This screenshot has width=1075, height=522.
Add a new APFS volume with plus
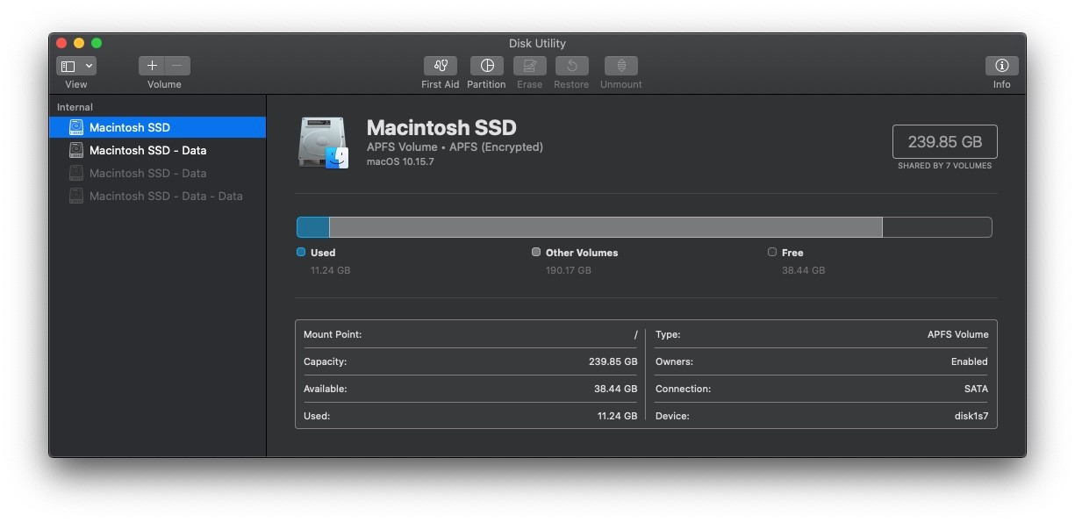point(152,66)
